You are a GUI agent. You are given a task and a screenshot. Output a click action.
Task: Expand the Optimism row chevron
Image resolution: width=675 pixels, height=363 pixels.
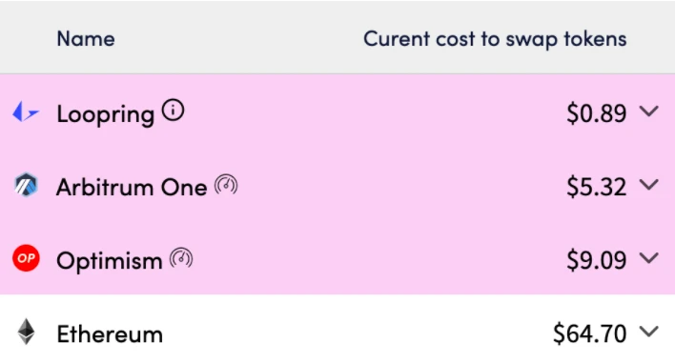[648, 258]
